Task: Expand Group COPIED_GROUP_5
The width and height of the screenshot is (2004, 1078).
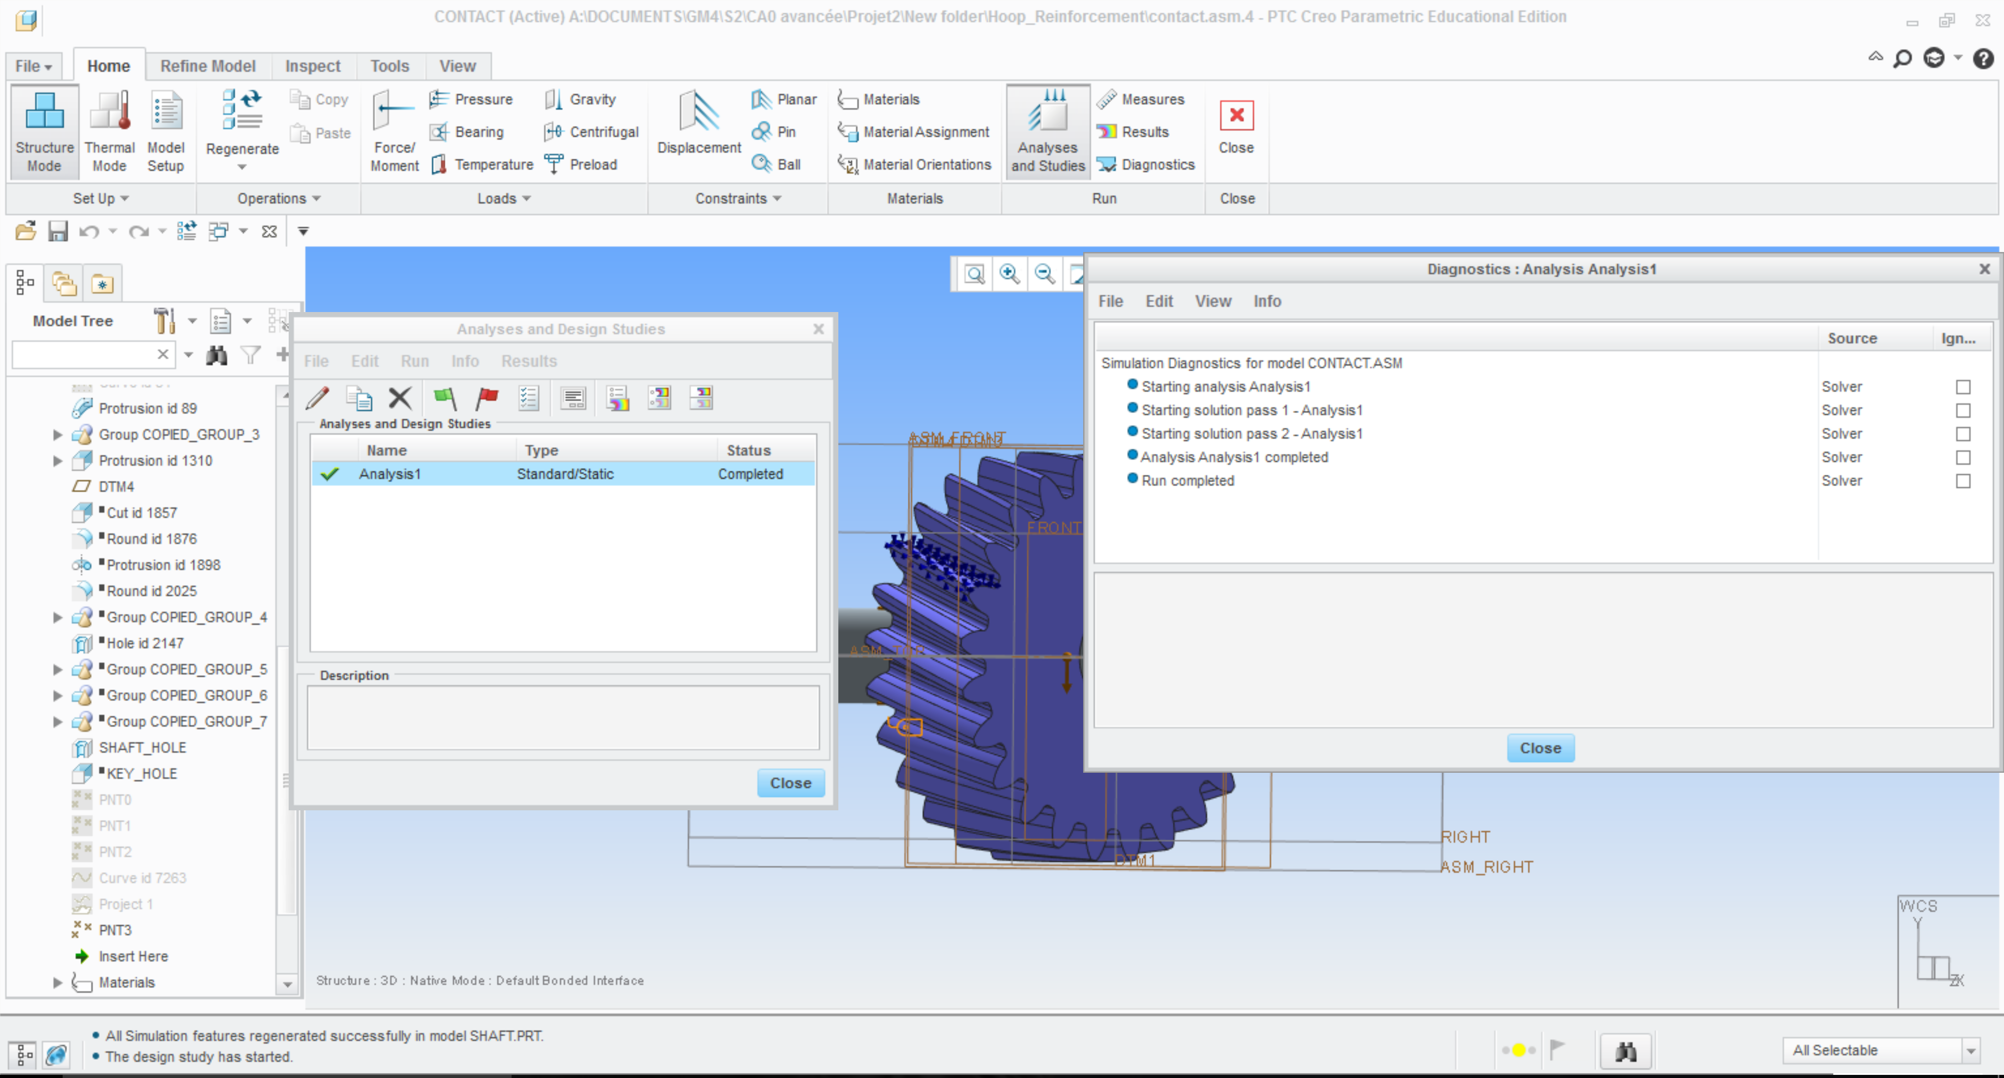Action: click(x=57, y=669)
